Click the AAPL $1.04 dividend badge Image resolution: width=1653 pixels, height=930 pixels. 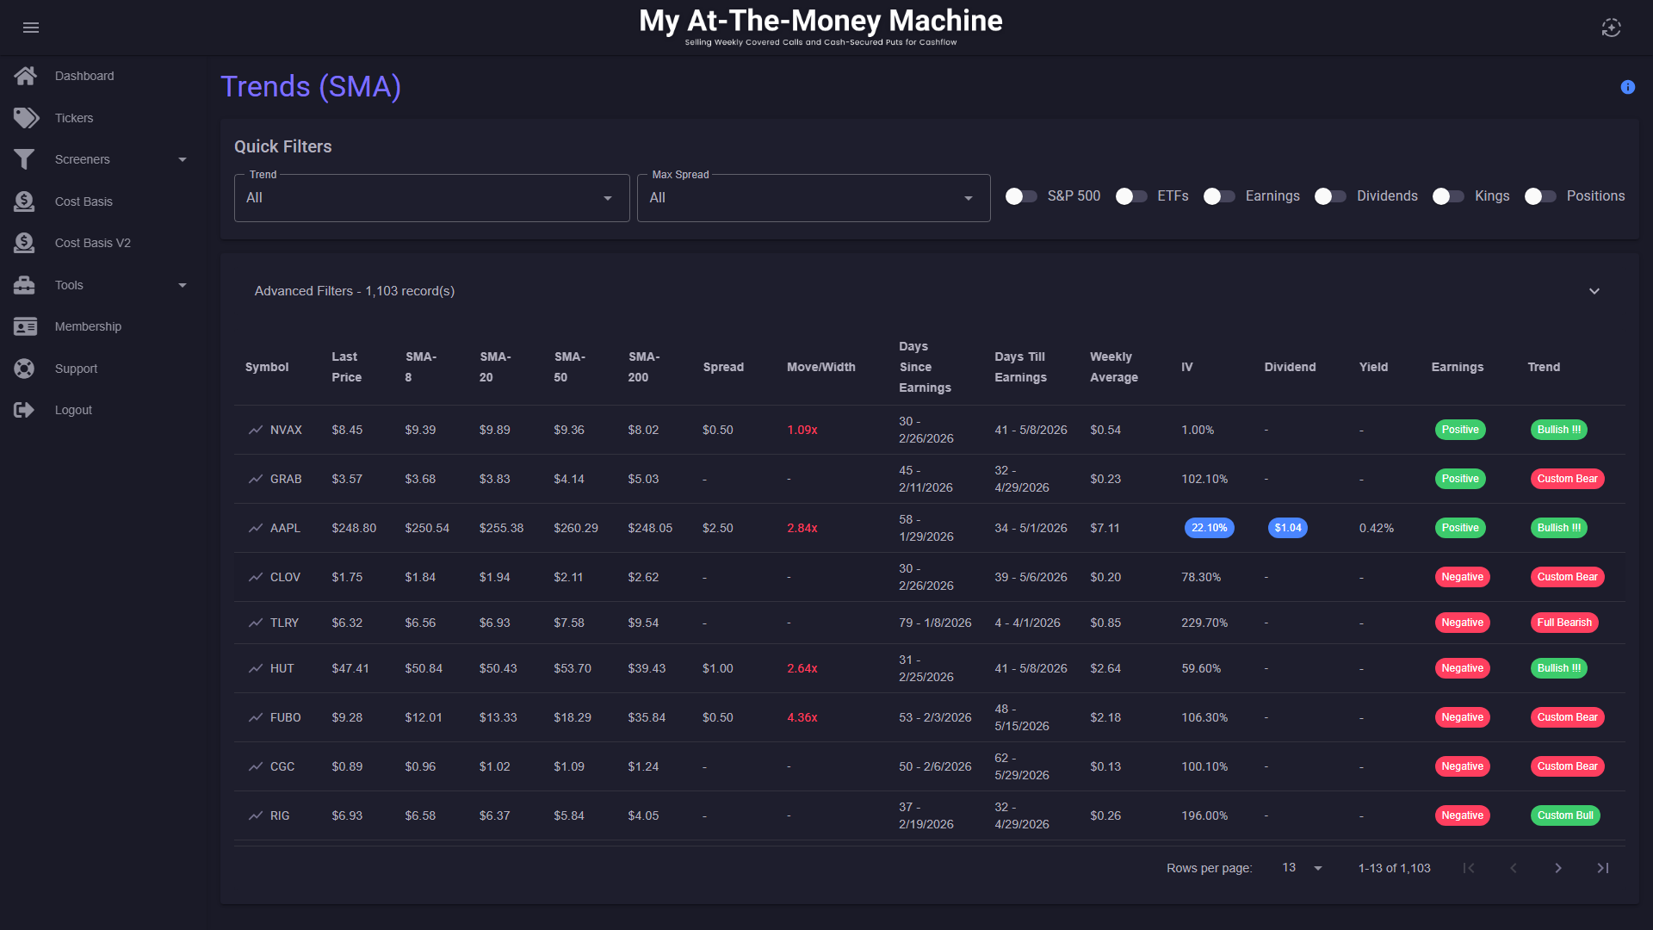tap(1287, 528)
